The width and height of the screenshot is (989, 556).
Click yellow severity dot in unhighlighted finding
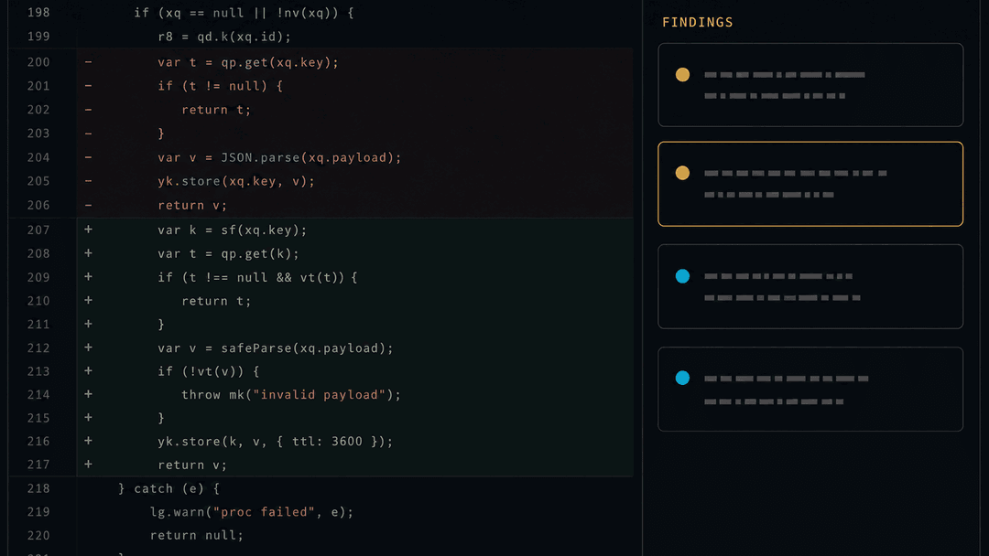point(682,75)
